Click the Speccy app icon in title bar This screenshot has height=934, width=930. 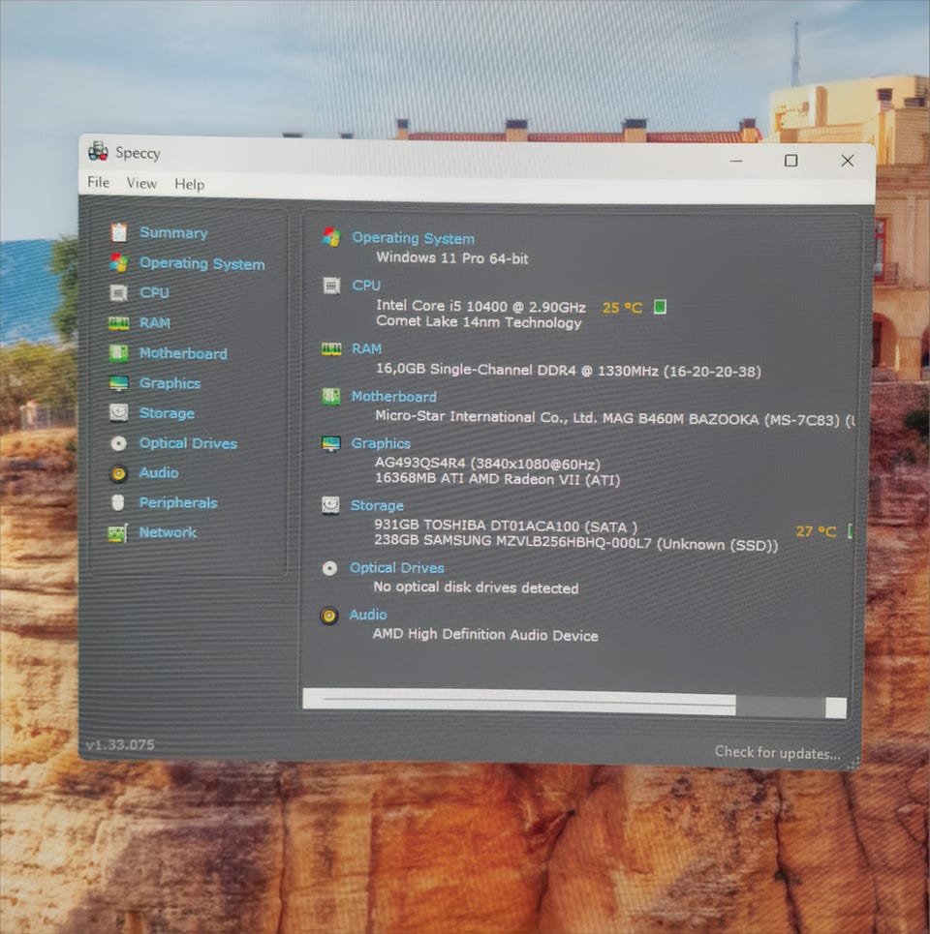99,152
